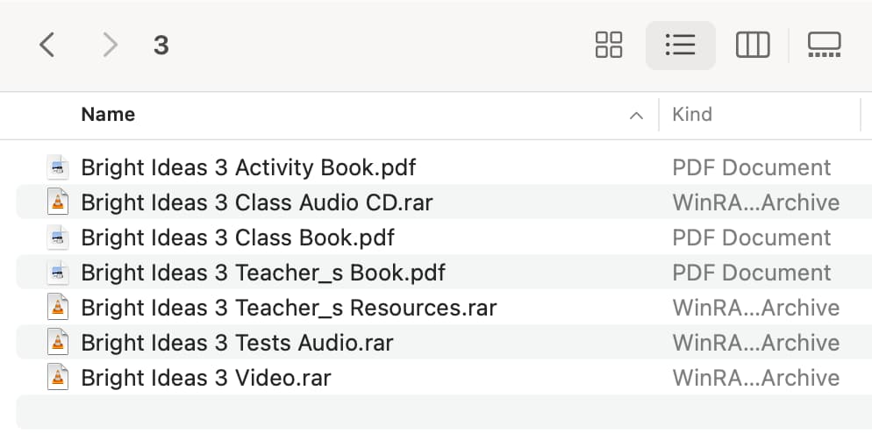This screenshot has width=872, height=433.
Task: Switch to gallery view
Action: click(824, 45)
